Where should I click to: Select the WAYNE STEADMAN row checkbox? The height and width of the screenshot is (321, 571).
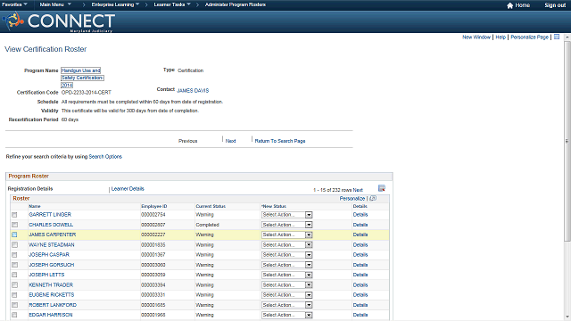click(14, 245)
